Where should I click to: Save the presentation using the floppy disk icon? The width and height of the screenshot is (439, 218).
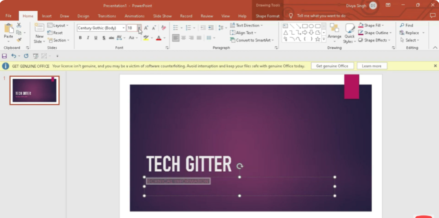pyautogui.click(x=4, y=56)
